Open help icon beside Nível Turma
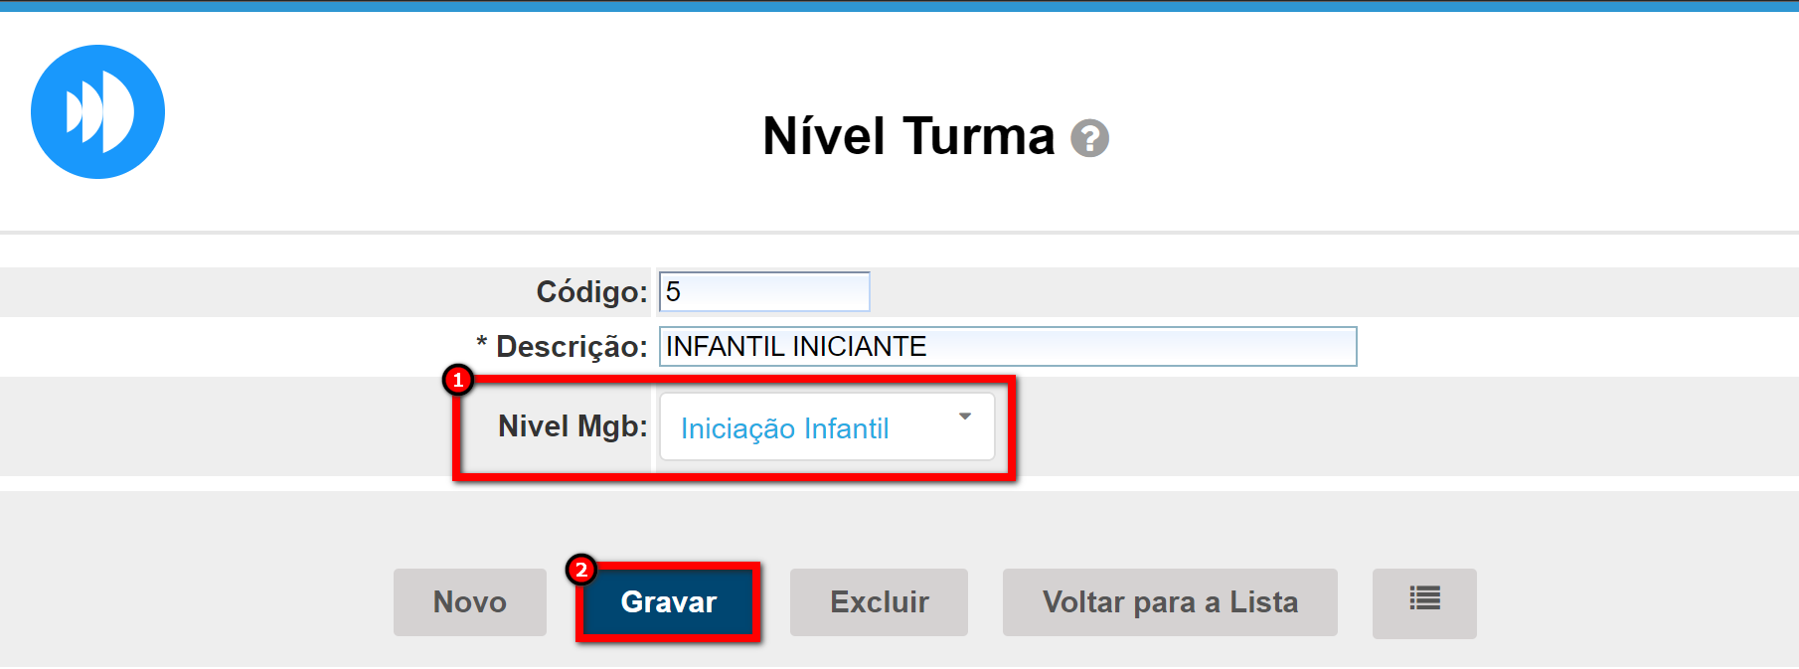 [1089, 138]
